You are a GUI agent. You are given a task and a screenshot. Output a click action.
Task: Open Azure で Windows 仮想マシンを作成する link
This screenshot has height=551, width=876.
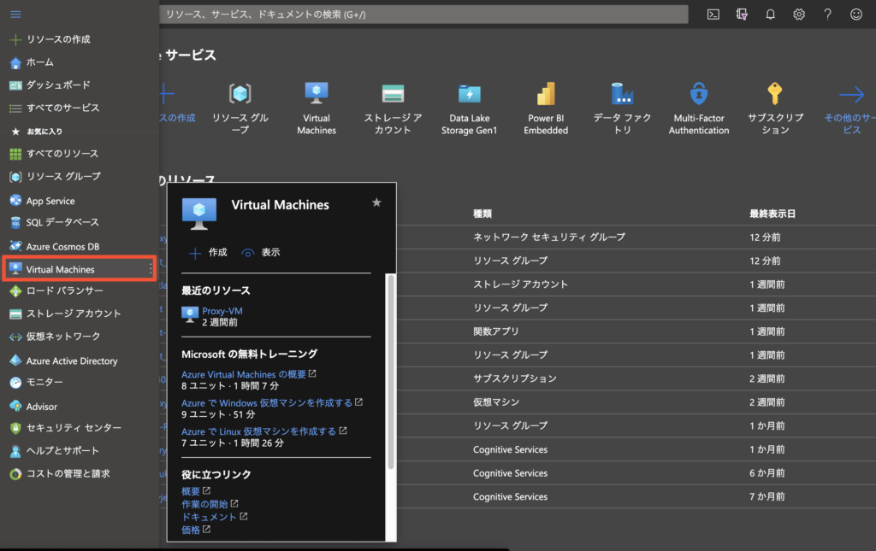(267, 402)
